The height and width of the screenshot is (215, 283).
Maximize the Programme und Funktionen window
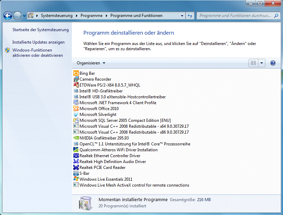tap(260, 3)
